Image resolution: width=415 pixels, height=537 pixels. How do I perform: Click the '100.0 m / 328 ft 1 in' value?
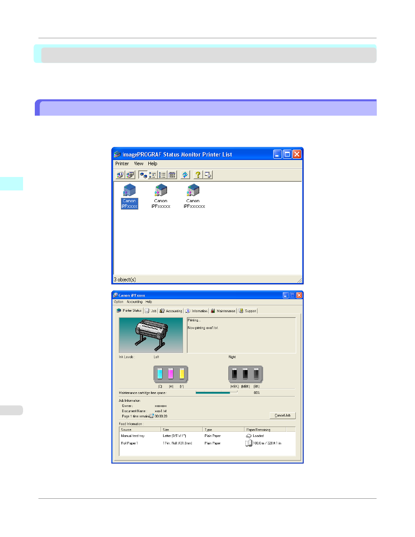(267, 444)
